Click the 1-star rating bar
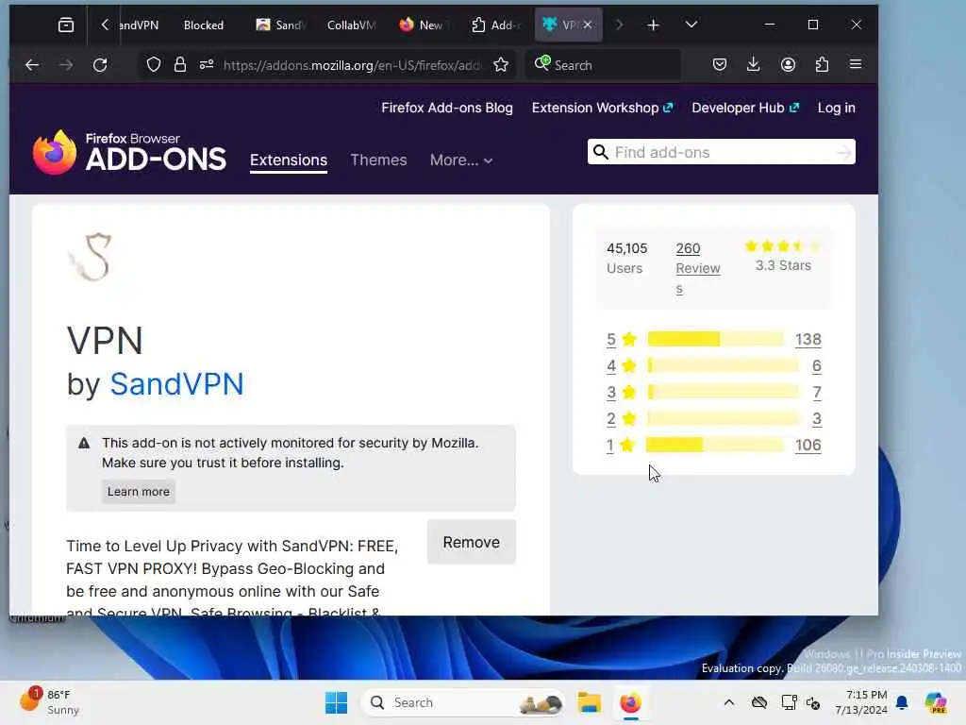Viewport: 966px width, 725px height. (x=715, y=446)
